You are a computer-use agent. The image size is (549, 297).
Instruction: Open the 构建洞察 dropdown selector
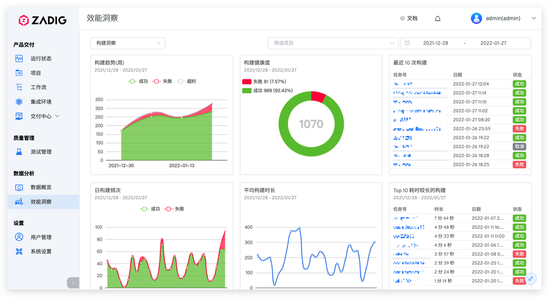128,43
